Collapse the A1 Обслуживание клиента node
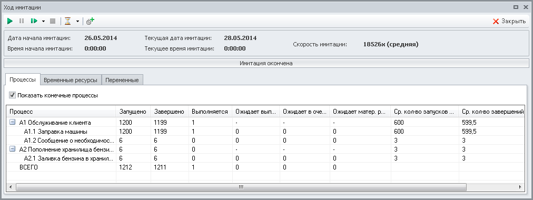 12,122
